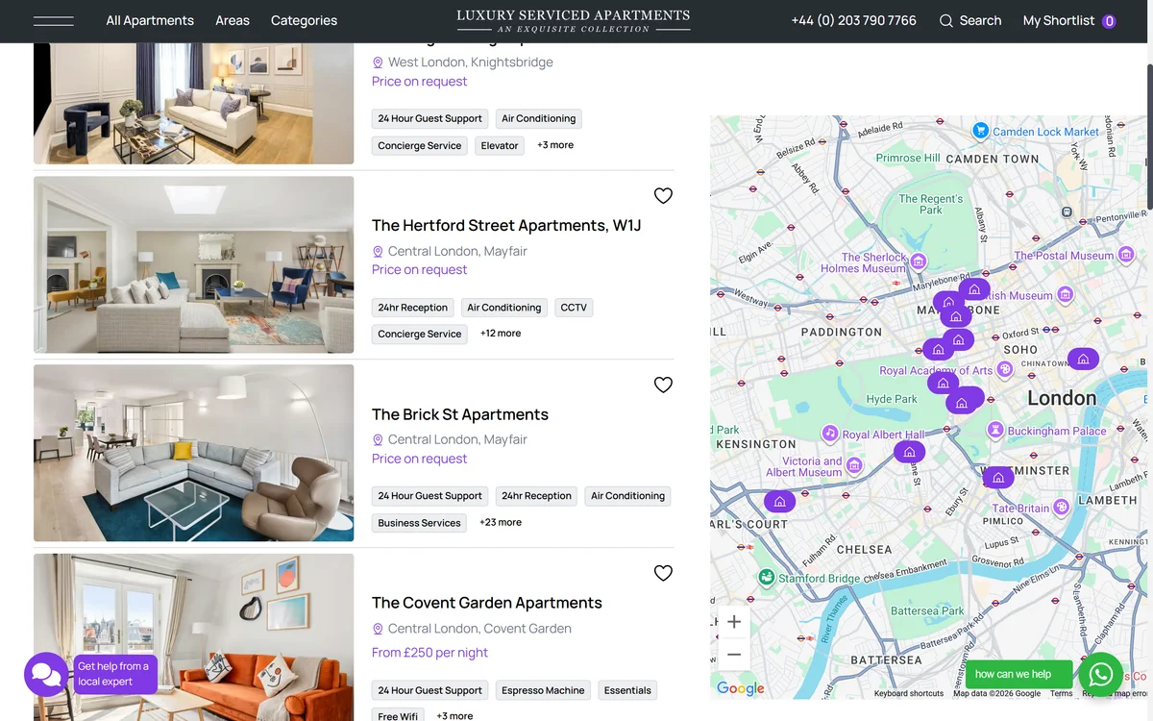Open the Categories menu
The width and height of the screenshot is (1153, 721).
(x=304, y=20)
